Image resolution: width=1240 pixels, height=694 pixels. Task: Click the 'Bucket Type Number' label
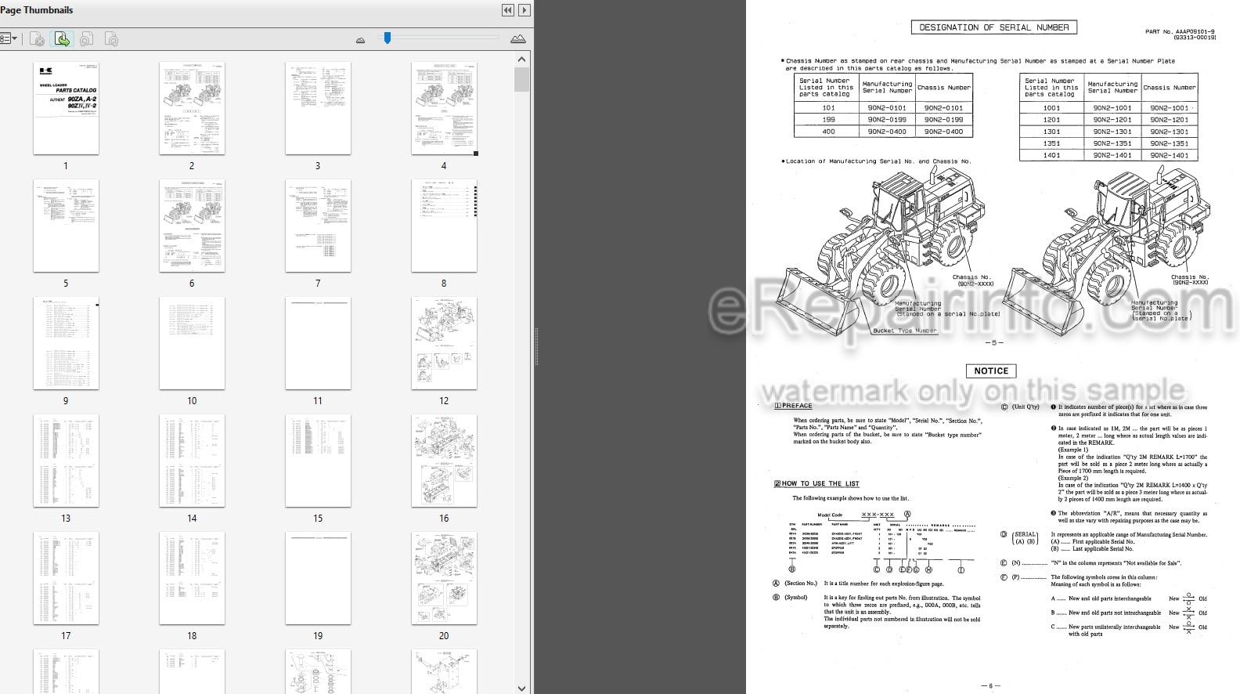click(x=904, y=331)
